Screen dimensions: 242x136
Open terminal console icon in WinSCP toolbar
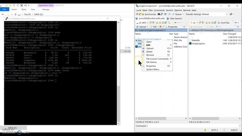tap(159, 14)
